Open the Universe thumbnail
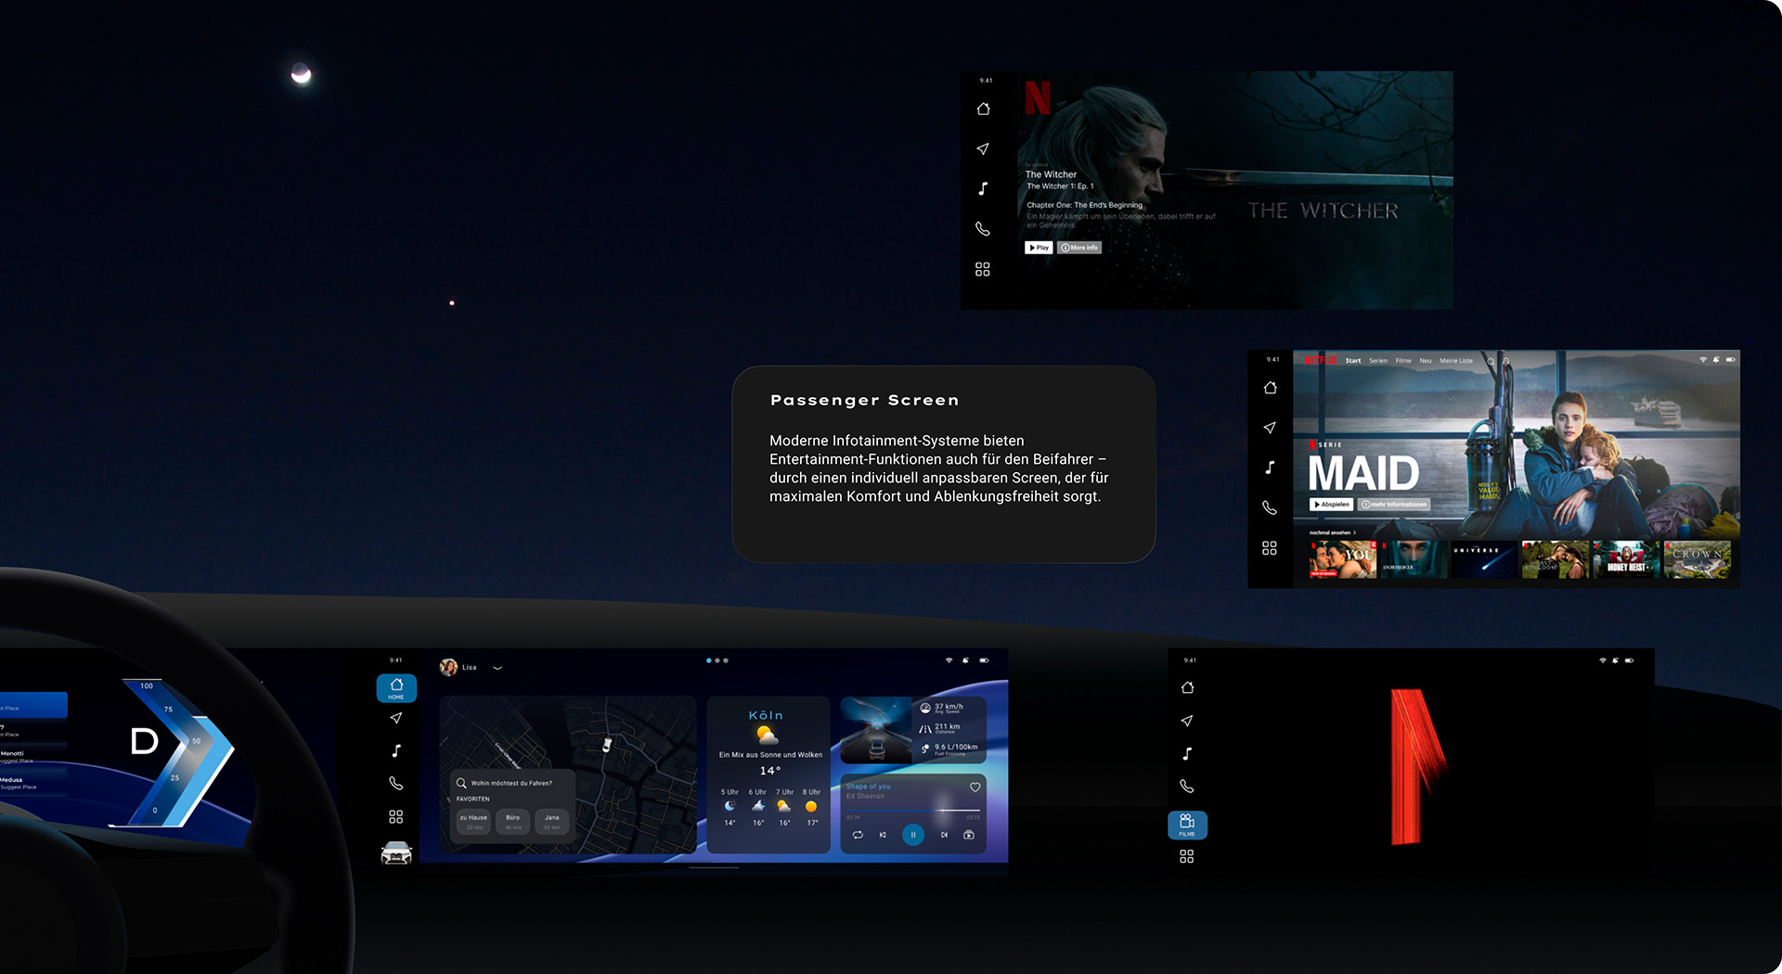1782x974 pixels. [x=1484, y=559]
